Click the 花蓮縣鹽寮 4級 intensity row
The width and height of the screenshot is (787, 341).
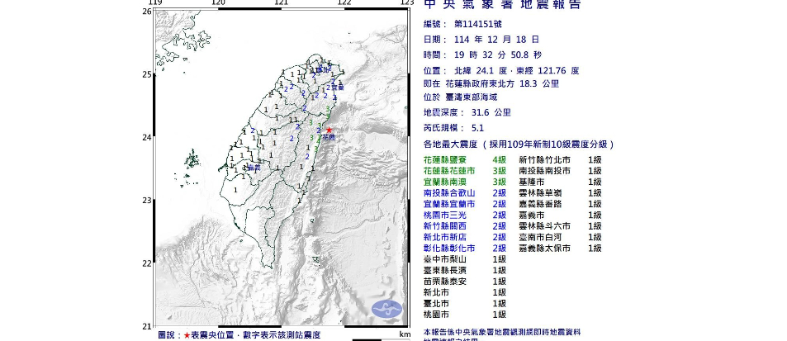[x=464, y=159]
